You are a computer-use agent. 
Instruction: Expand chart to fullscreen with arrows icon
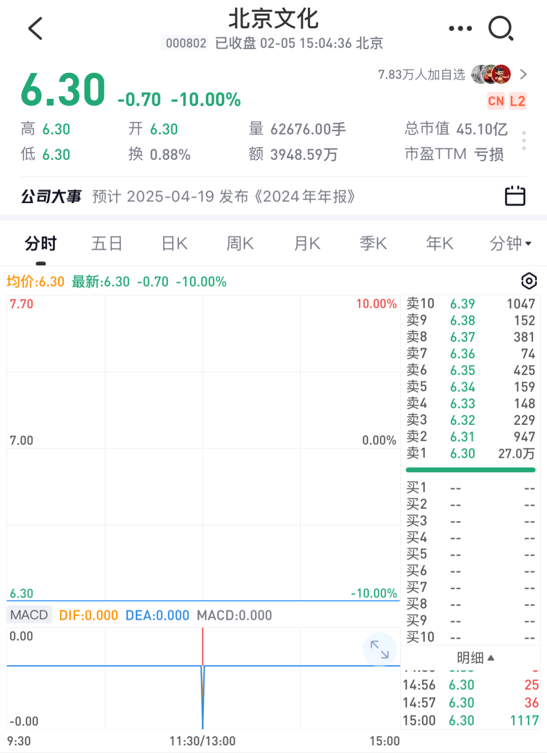click(379, 649)
